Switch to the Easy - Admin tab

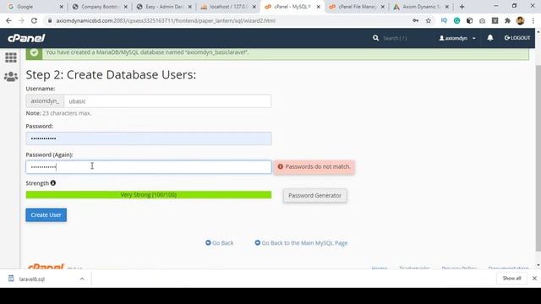pos(163,7)
